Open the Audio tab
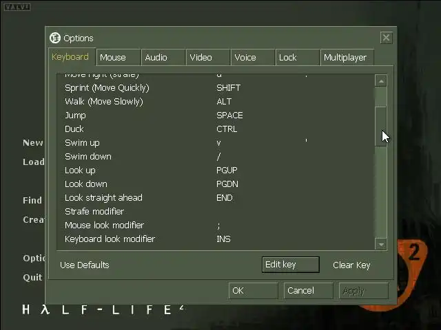441x330 pixels. (x=163, y=58)
